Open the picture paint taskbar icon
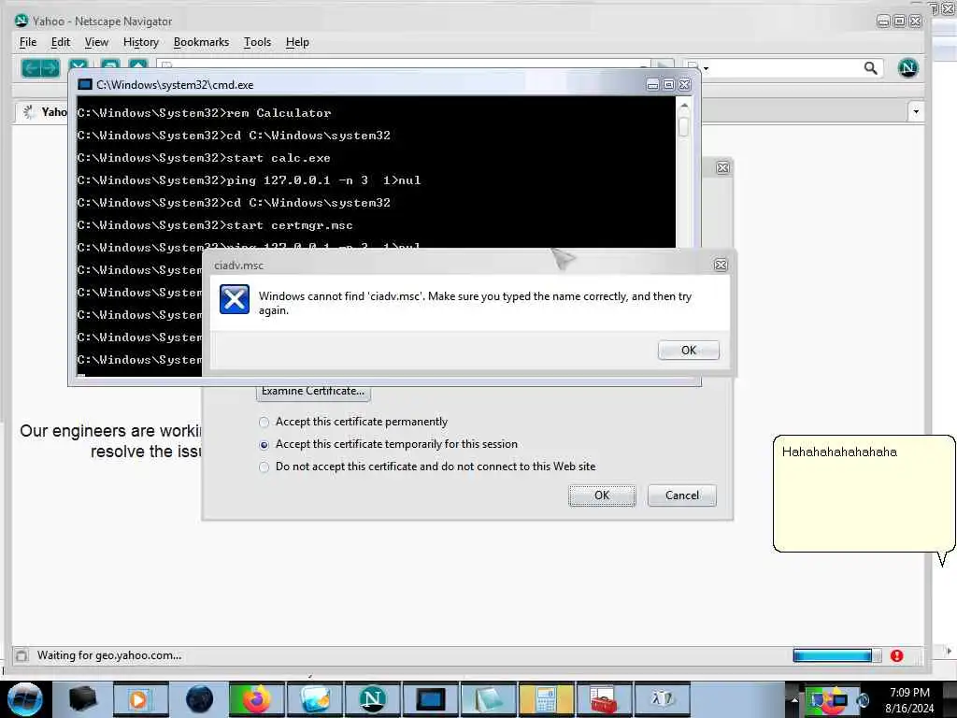The image size is (957, 718). pos(314,699)
